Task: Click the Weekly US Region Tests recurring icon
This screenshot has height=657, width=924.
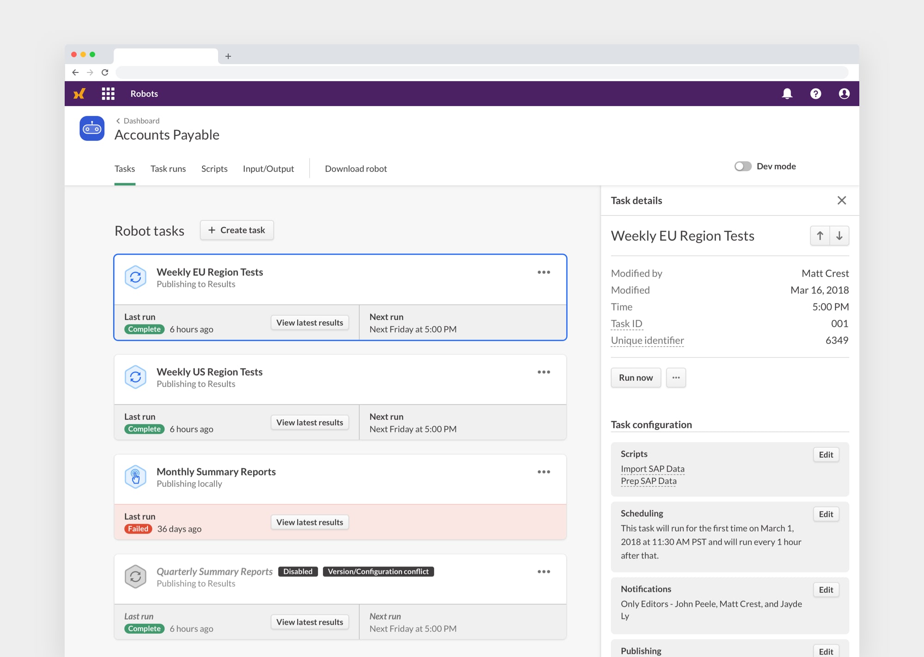Action: click(135, 377)
